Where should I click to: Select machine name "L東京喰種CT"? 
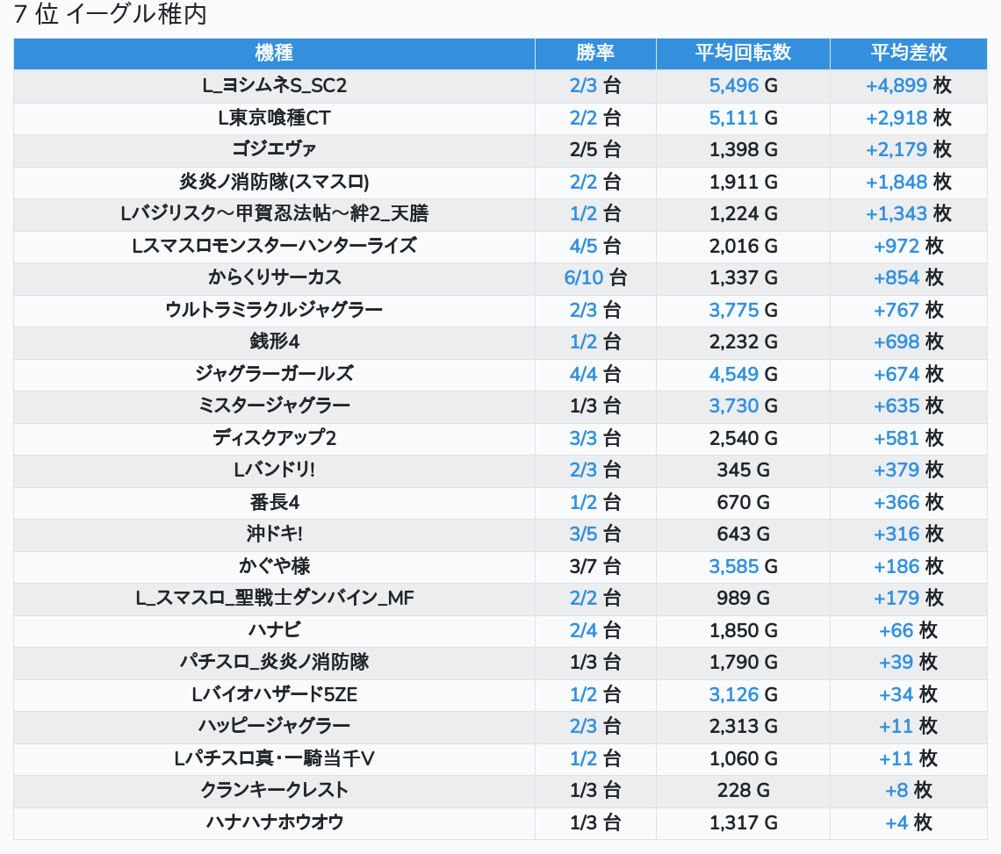[274, 118]
